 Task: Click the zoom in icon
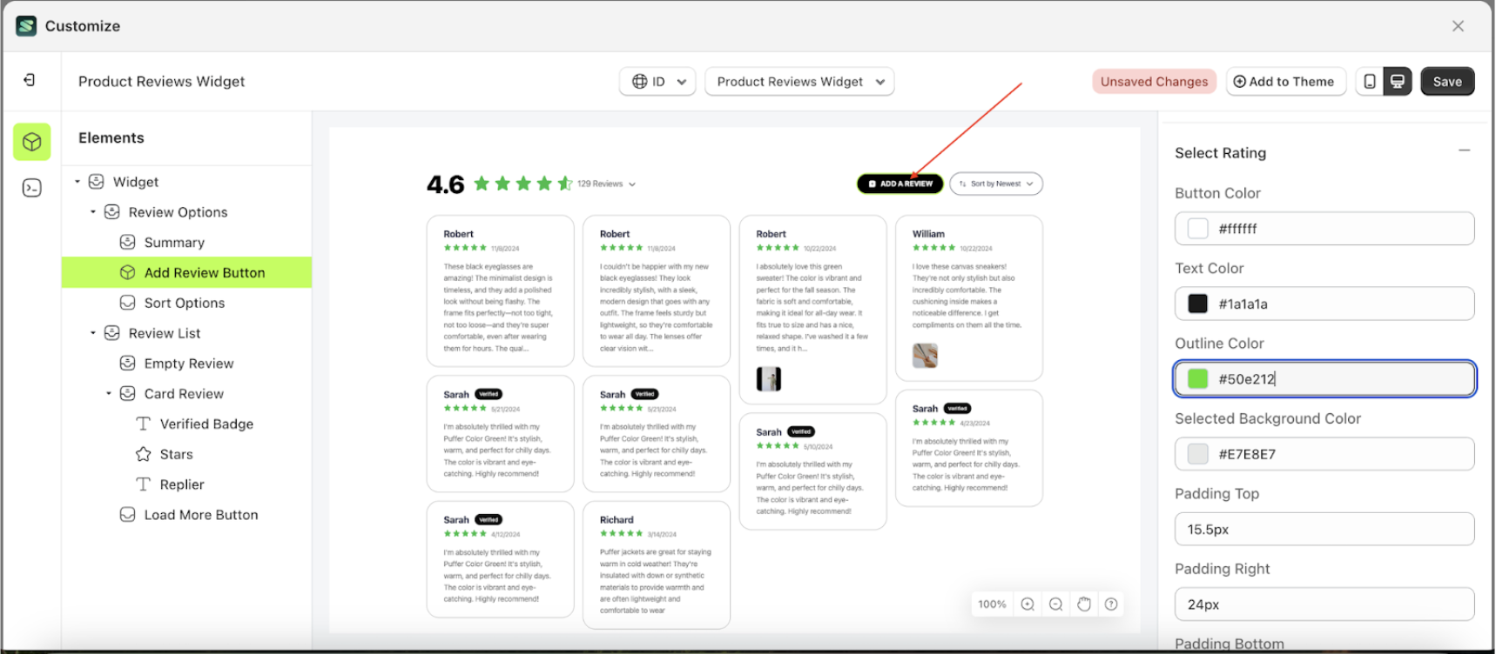tap(1028, 604)
